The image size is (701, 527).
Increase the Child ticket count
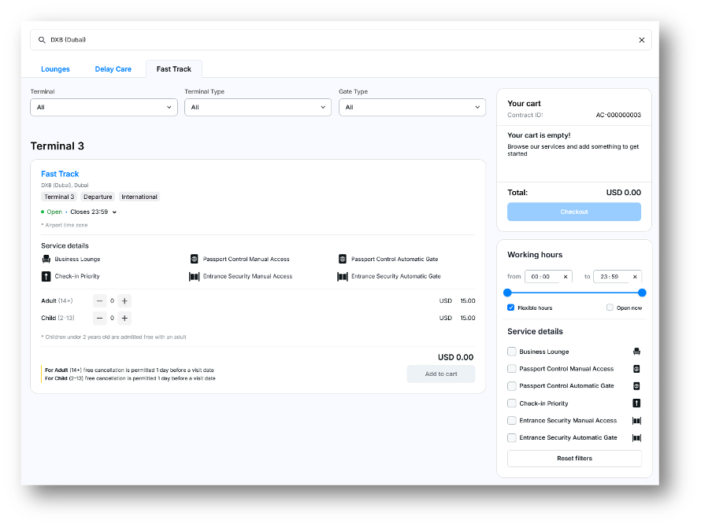(x=124, y=318)
